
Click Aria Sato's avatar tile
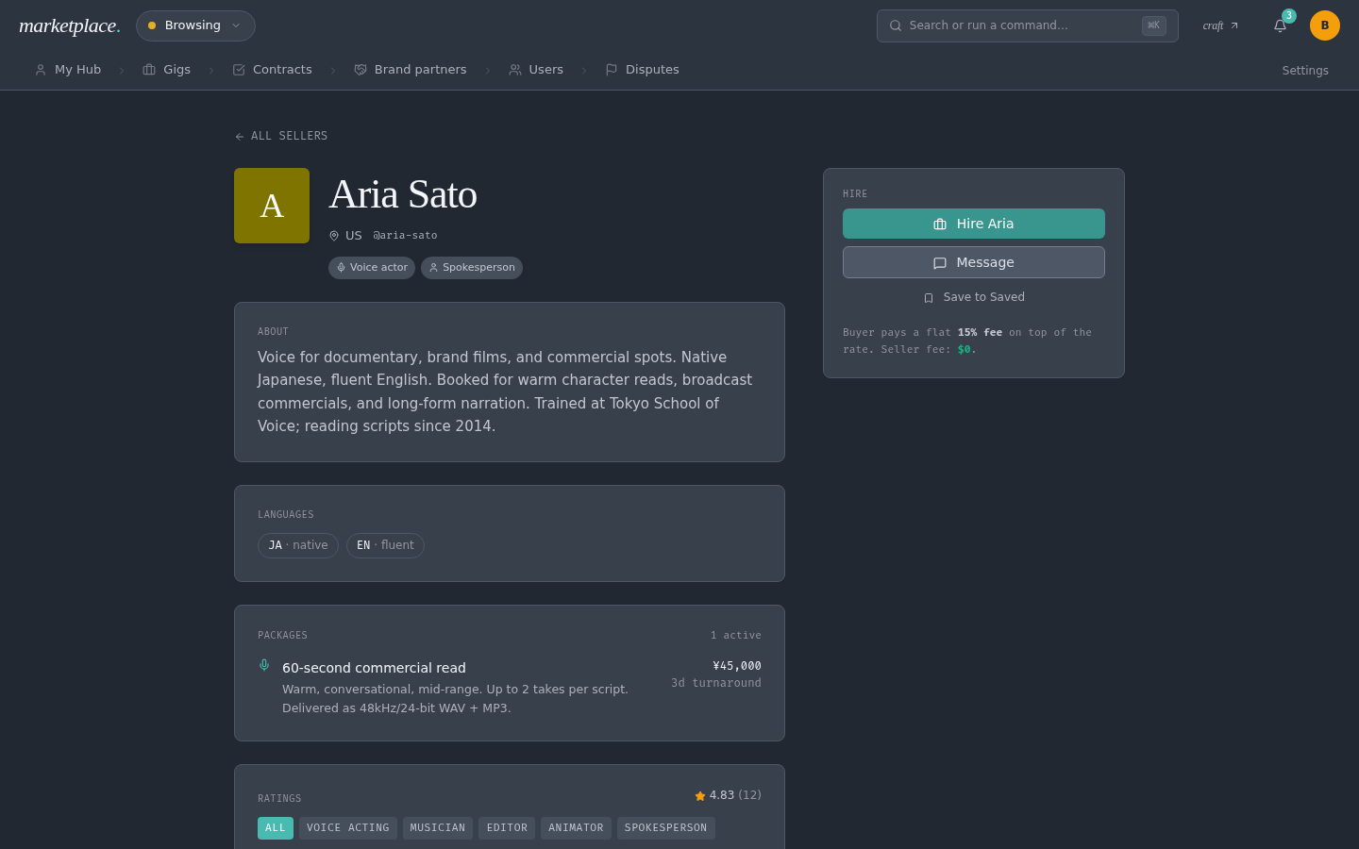point(272,206)
